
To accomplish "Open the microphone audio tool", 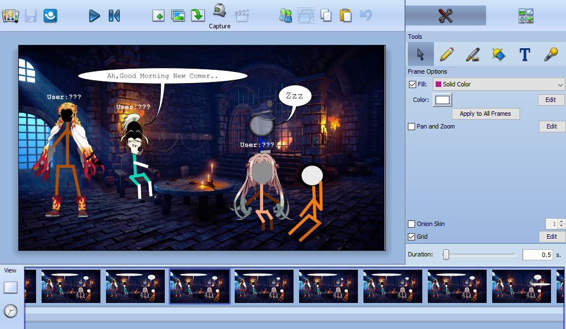I will coord(552,54).
